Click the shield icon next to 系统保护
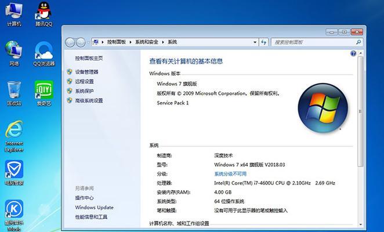 70,91
